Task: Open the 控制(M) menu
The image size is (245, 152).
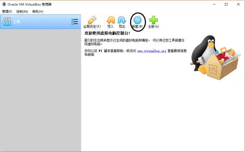Action: click(x=22, y=11)
